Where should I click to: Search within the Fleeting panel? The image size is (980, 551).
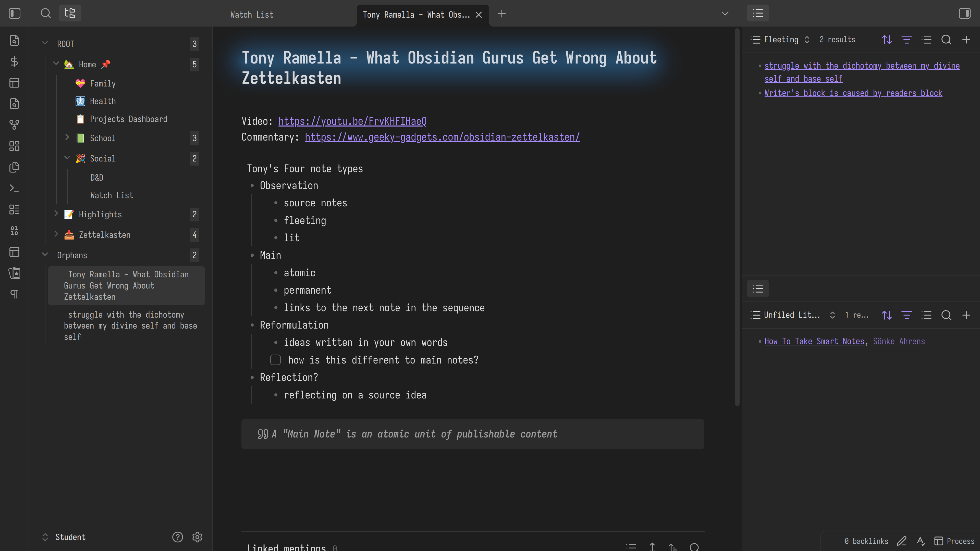pos(946,40)
